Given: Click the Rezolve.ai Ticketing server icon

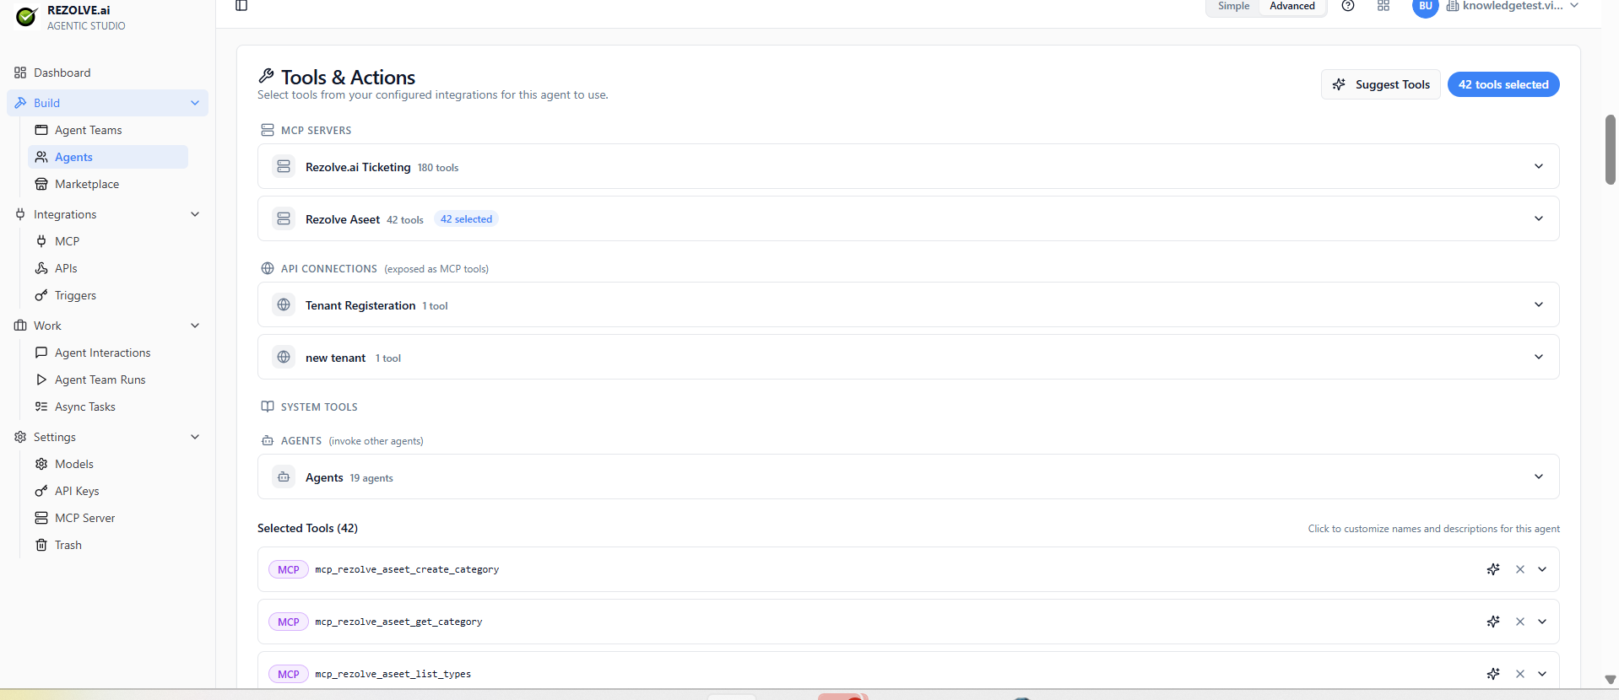Looking at the screenshot, I should point(284,167).
